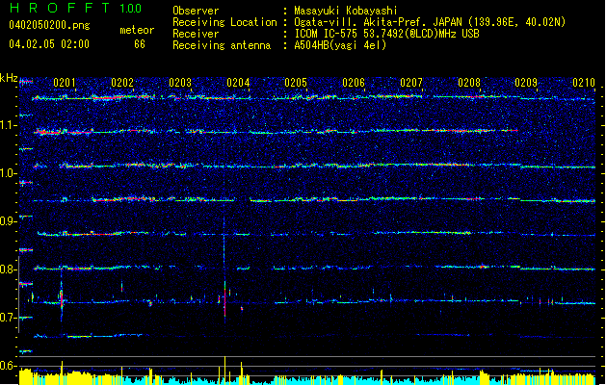Click the 0.6 kHz frequency label
The image size is (606, 385).
click(9, 366)
